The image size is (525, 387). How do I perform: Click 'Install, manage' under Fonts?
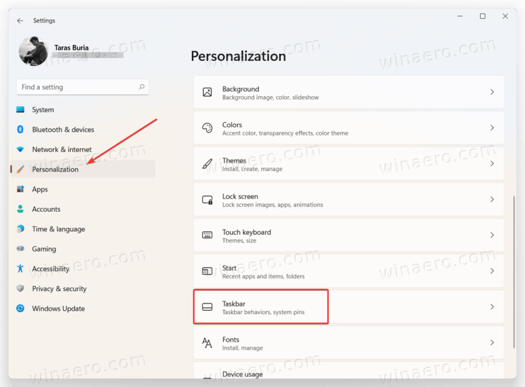(x=242, y=348)
